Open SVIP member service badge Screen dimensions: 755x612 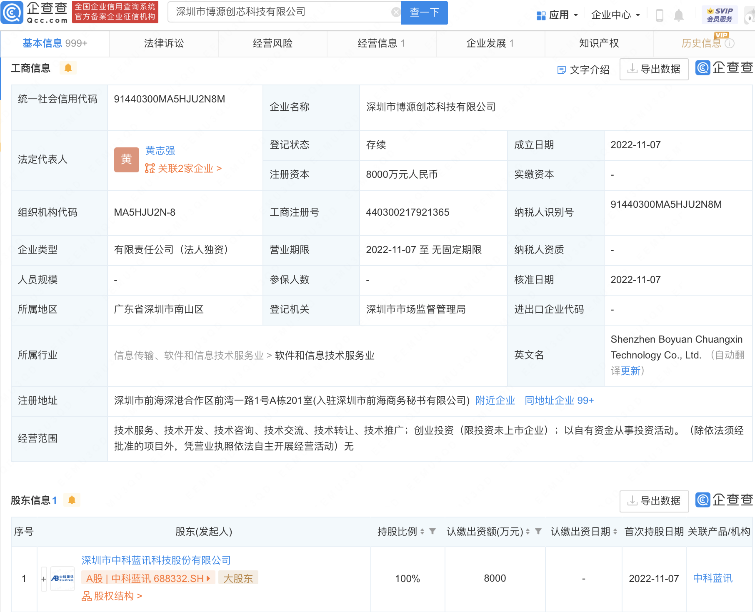click(x=720, y=15)
